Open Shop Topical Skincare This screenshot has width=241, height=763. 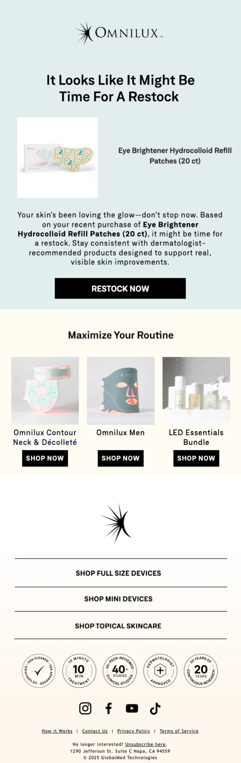pyautogui.click(x=118, y=626)
